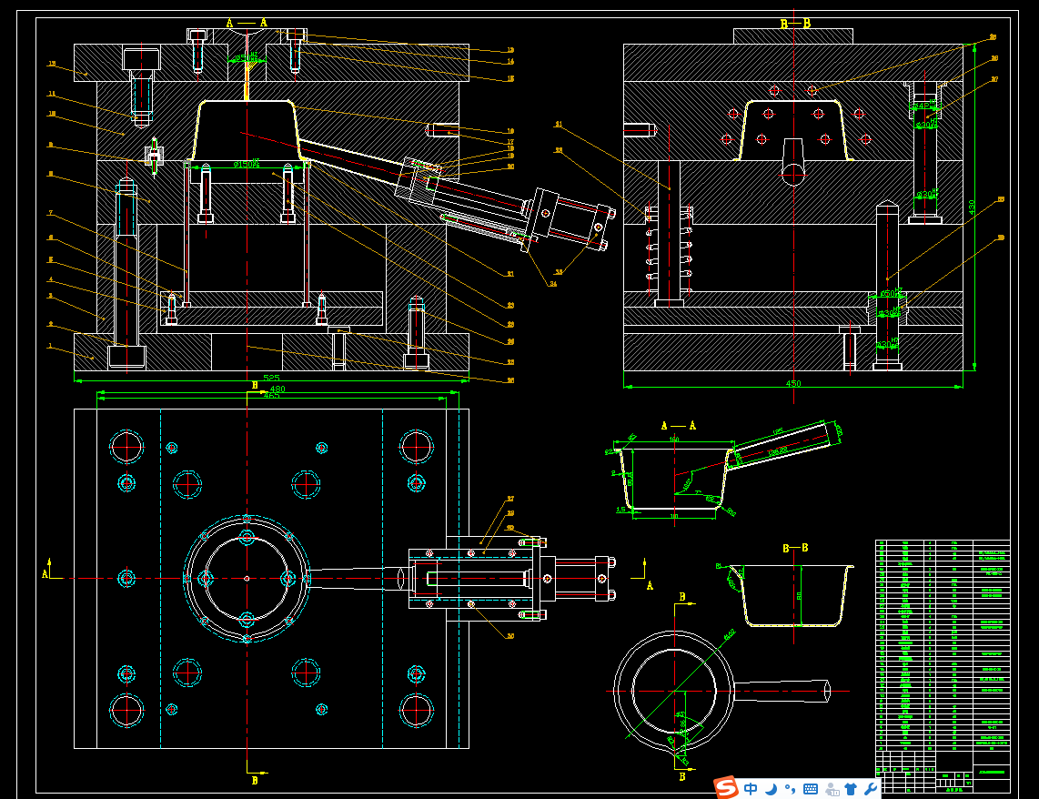
Task: Toggle Chinese/English mode via the 中 icon
Action: point(750,788)
